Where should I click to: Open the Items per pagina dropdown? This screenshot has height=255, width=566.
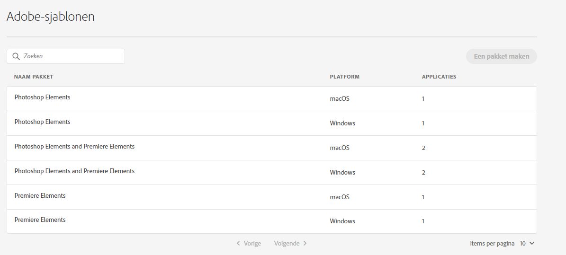coord(527,243)
